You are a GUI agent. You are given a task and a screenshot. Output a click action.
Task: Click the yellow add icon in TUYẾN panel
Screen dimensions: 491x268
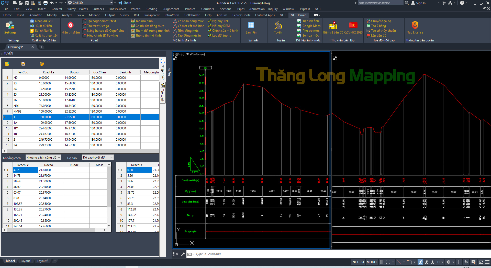pos(42,64)
